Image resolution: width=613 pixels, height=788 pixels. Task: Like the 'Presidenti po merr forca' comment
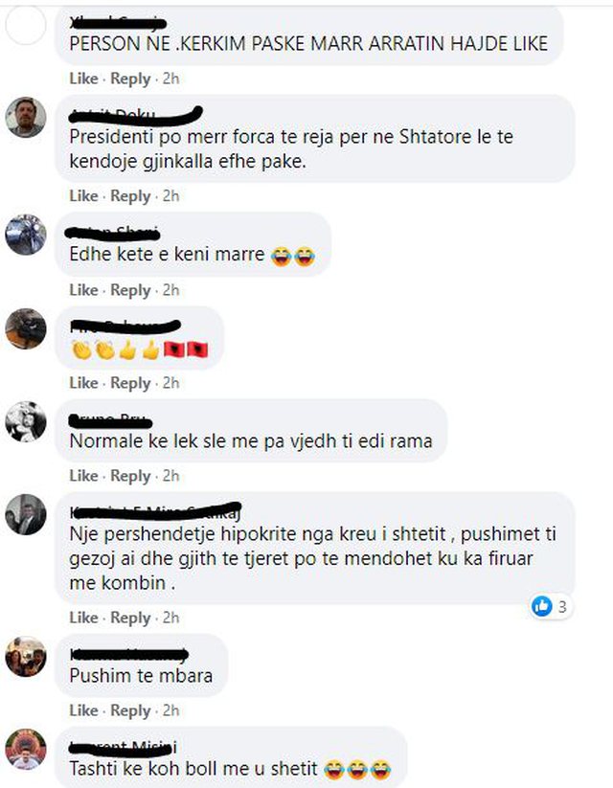tap(83, 195)
